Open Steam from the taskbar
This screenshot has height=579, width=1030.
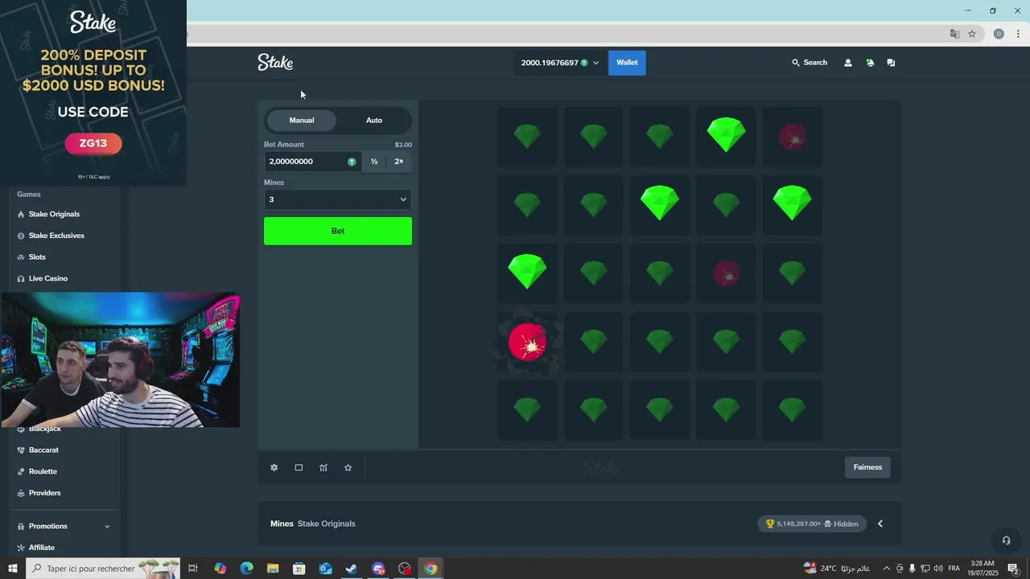(x=352, y=569)
